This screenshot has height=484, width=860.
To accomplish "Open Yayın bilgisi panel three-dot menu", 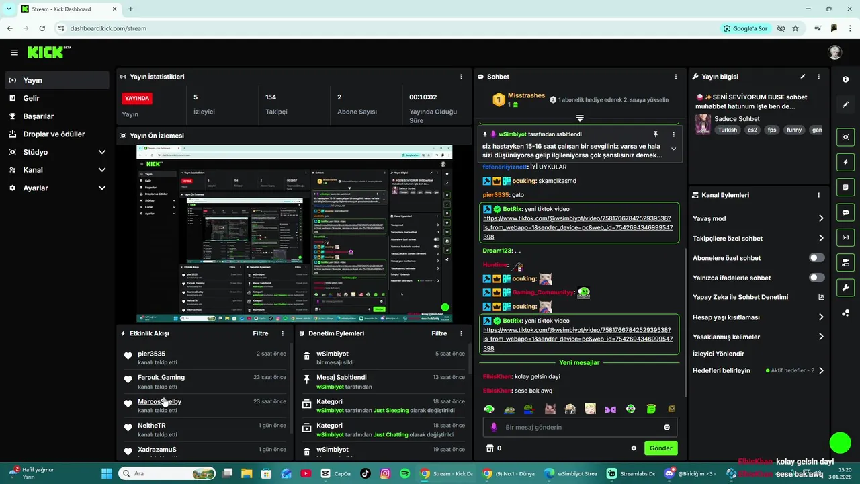I will pyautogui.click(x=818, y=77).
